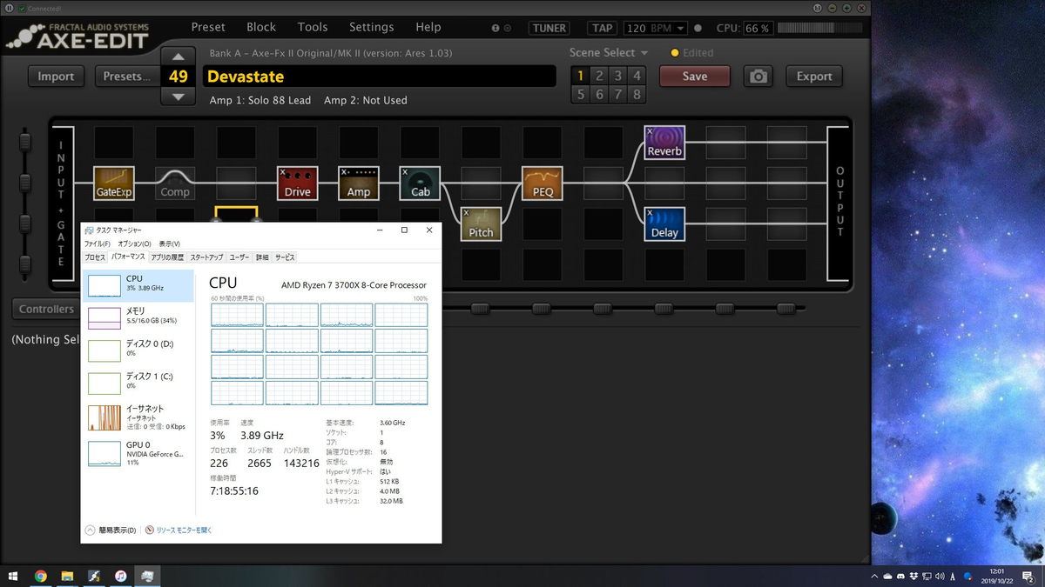Select the Amp block

359,183
